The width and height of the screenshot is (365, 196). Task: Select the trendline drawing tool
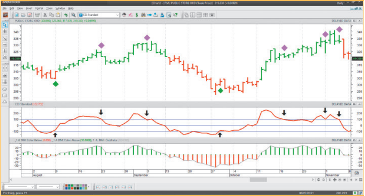coord(5,38)
